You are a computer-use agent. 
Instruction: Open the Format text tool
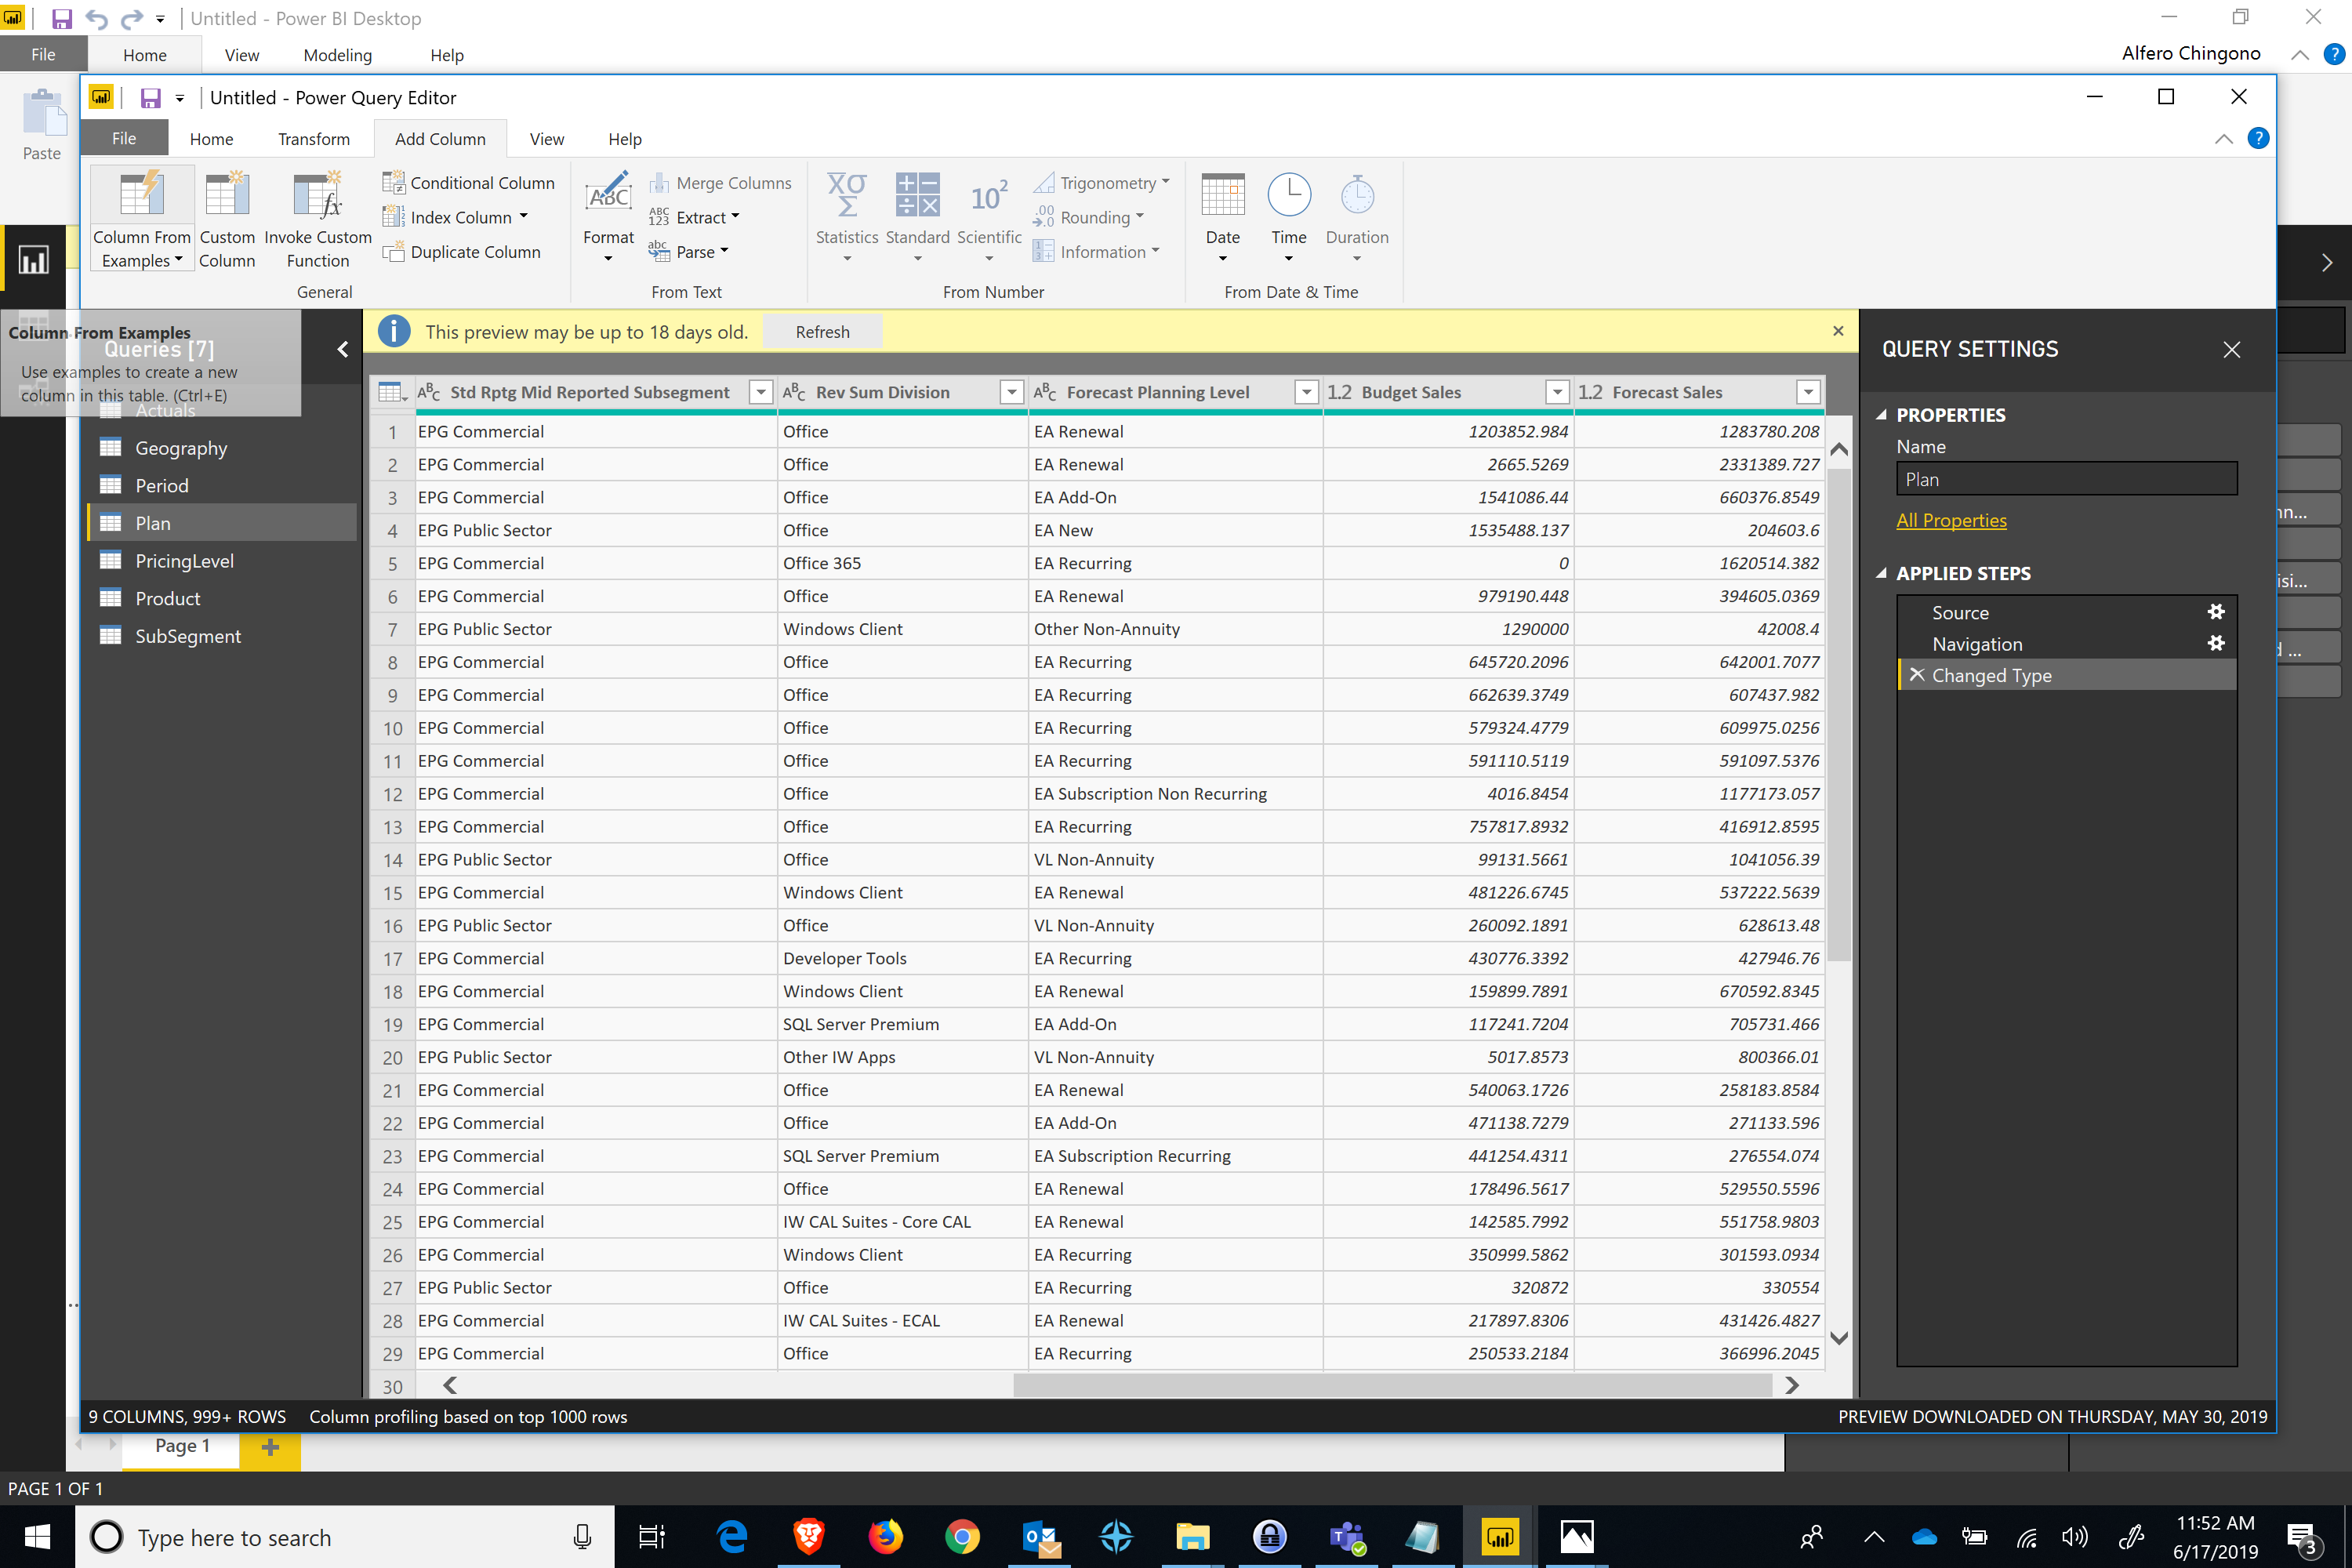[608, 219]
